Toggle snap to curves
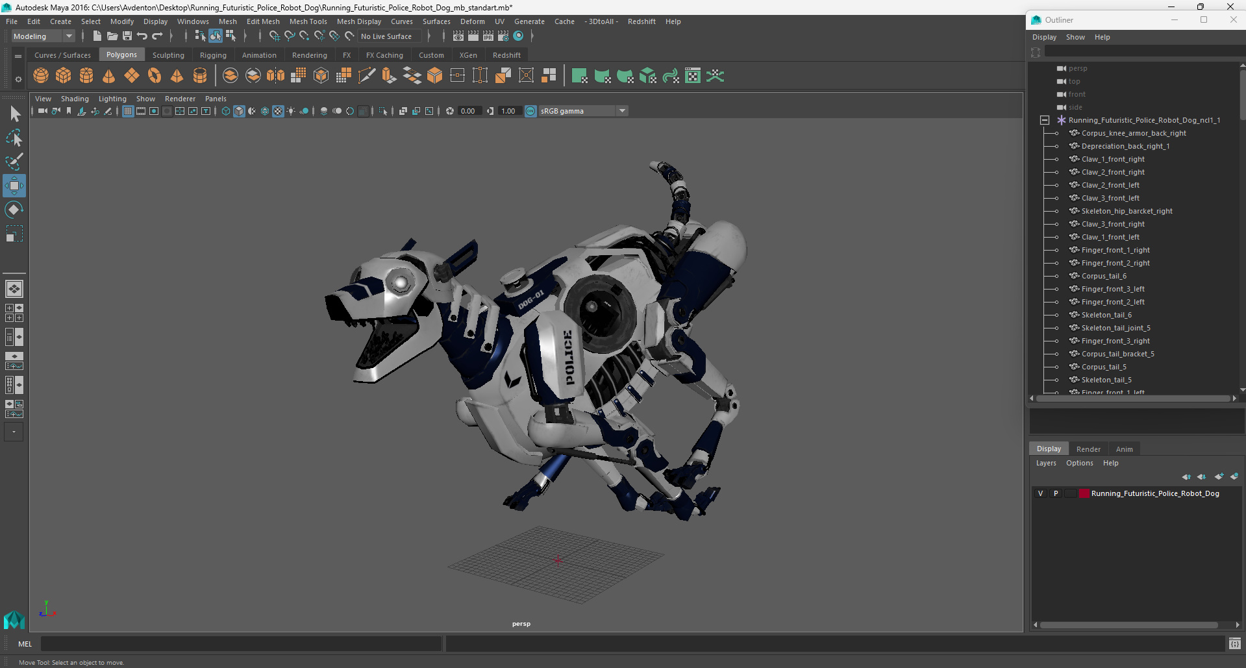1246x668 pixels. (290, 36)
